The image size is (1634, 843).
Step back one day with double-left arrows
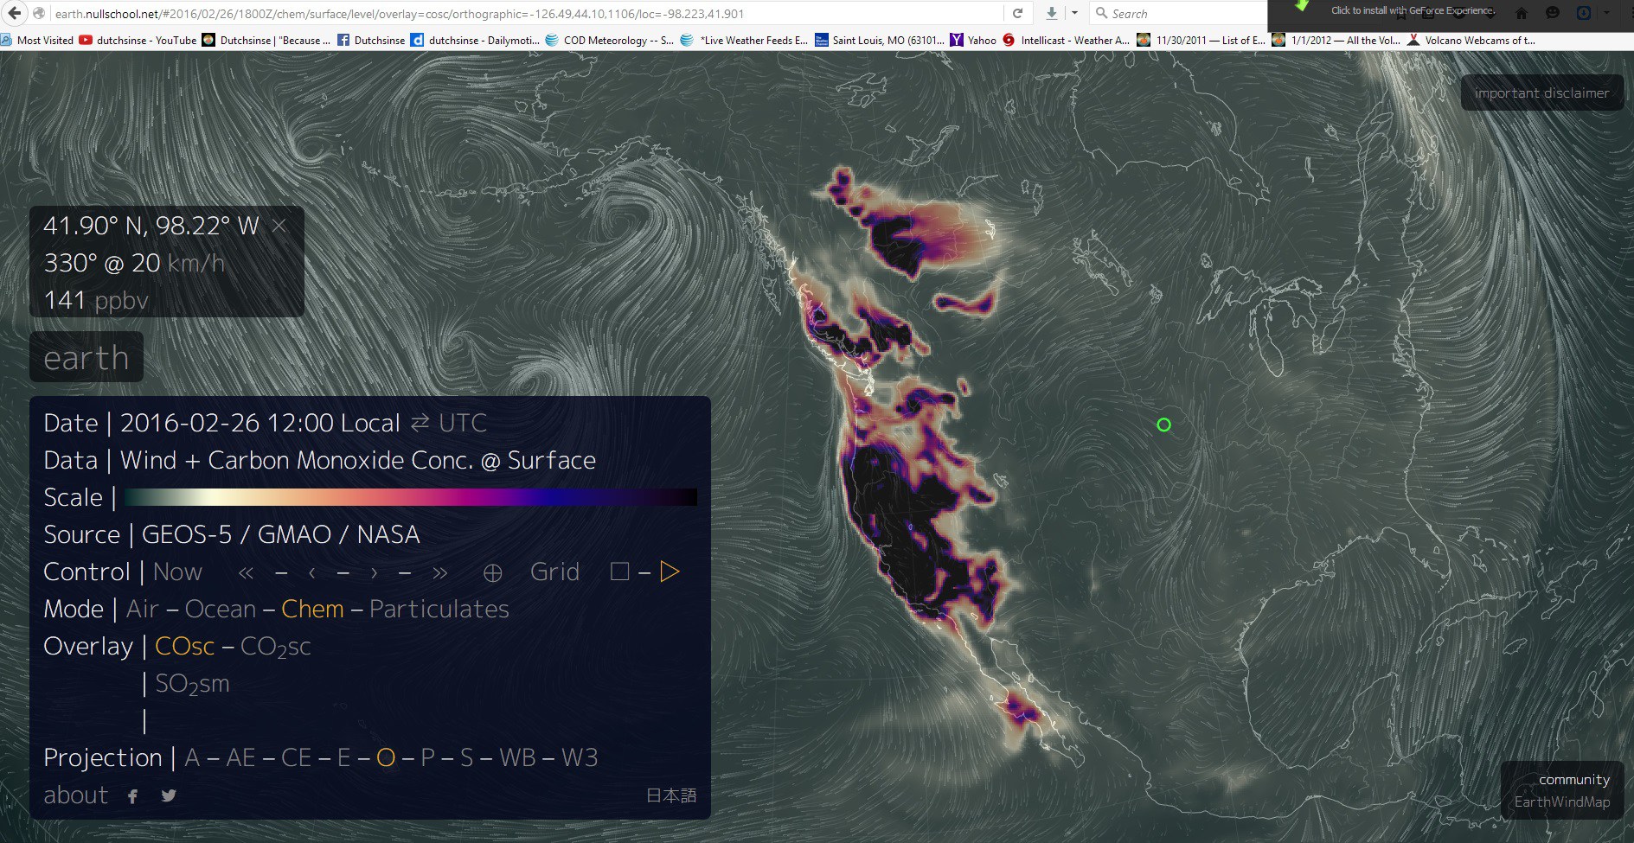[246, 573]
